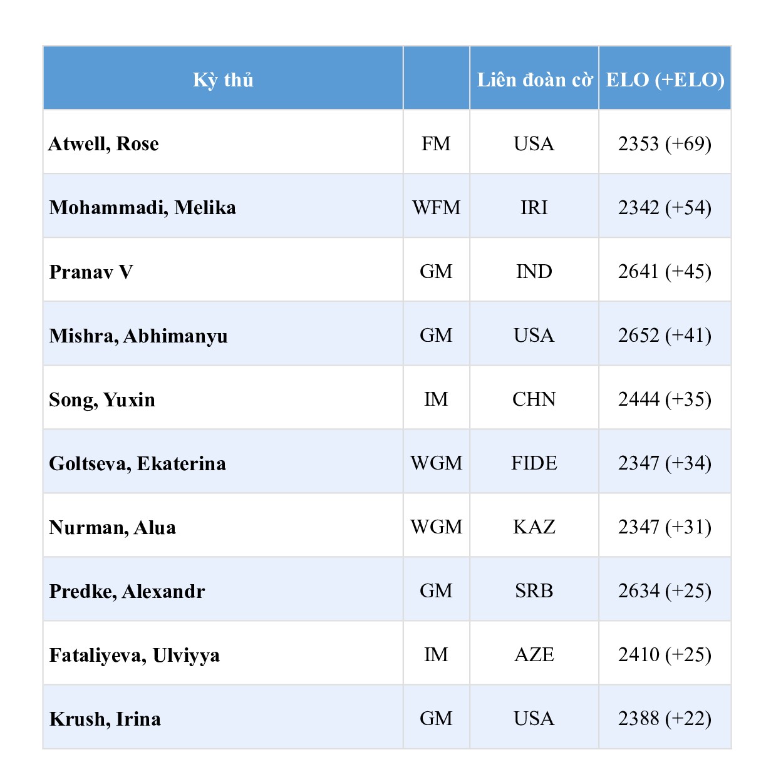771x782 pixels.
Task: Select the KAZ federation cell
Action: 534,527
